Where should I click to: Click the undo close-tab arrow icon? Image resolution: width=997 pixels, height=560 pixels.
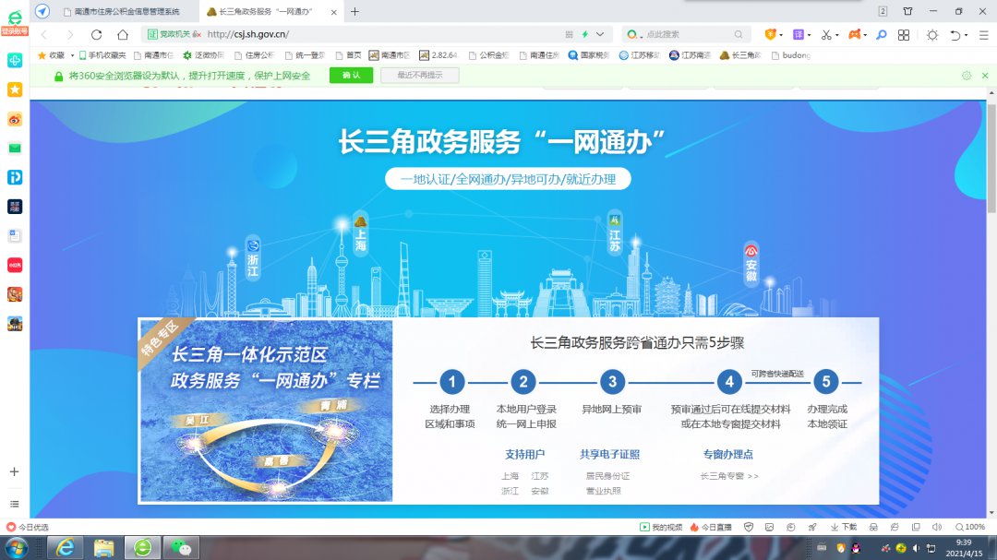click(955, 35)
